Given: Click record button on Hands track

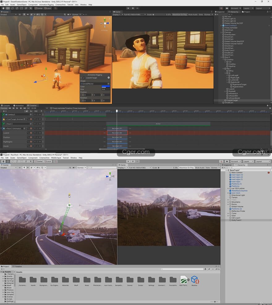Looking at the screenshot, I should click(31, 146).
